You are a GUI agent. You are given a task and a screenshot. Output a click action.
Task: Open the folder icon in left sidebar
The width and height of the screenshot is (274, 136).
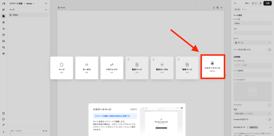[x=3, y=35]
